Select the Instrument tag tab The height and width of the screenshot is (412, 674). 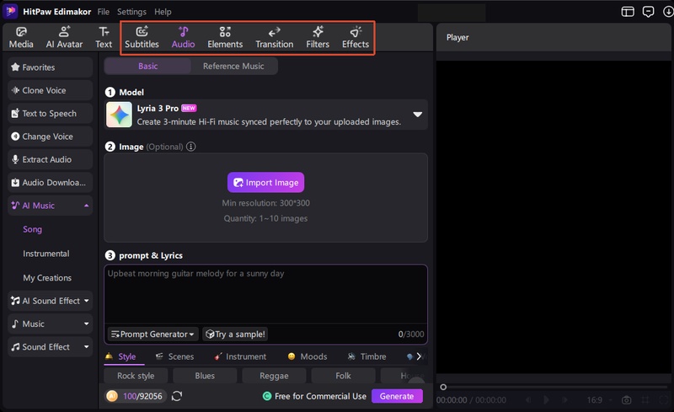point(240,356)
